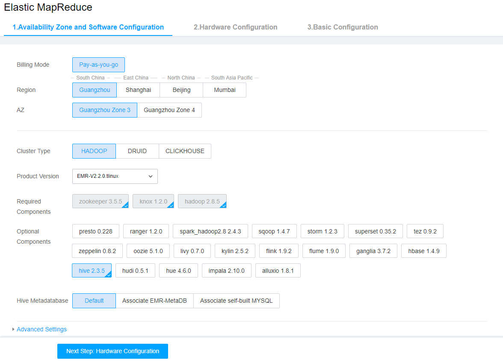Image resolution: width=503 pixels, height=363 pixels.
Task: Set cluster type to HADOOP
Action: pos(94,151)
